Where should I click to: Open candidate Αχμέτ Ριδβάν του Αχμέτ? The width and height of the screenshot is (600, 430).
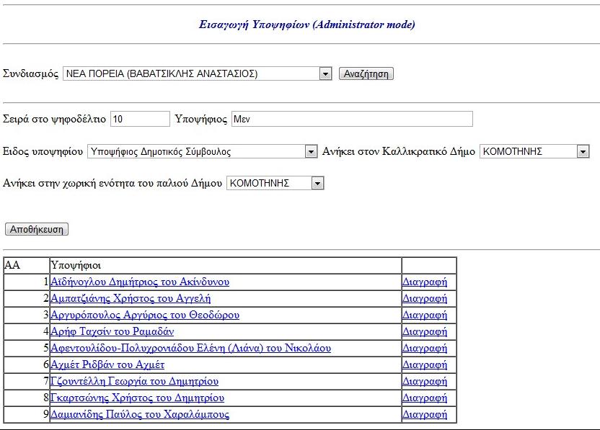(107, 364)
